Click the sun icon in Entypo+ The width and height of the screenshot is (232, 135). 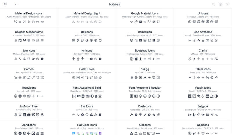click(x=203, y=115)
